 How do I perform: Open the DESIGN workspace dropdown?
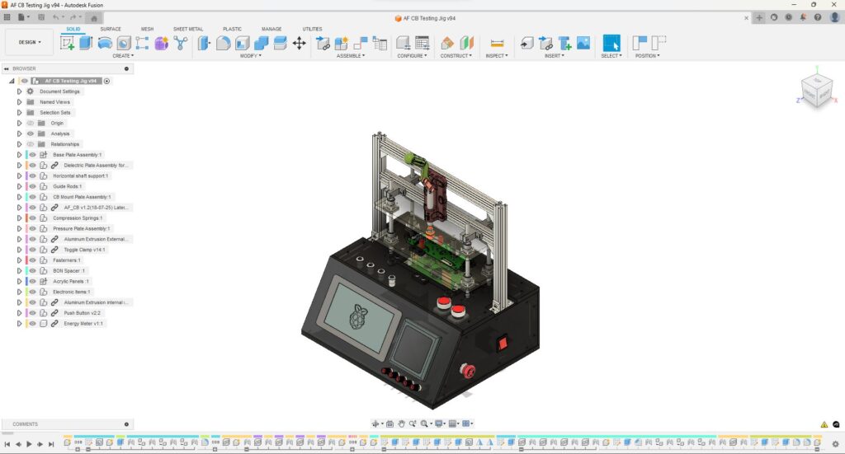click(x=30, y=42)
